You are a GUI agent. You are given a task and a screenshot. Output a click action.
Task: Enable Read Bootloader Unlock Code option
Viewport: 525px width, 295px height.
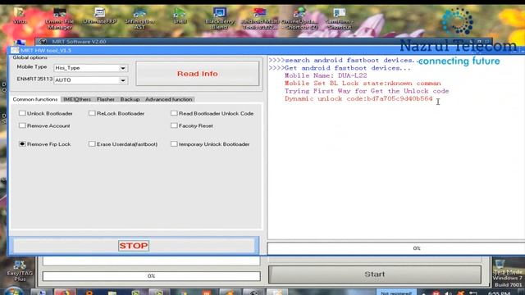(x=174, y=113)
